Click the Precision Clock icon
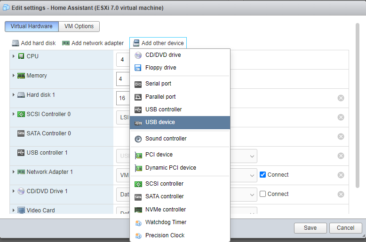This screenshot has height=242, width=366. coord(138,236)
